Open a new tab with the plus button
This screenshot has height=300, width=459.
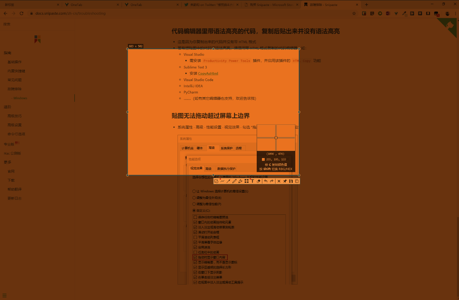tap(367, 5)
